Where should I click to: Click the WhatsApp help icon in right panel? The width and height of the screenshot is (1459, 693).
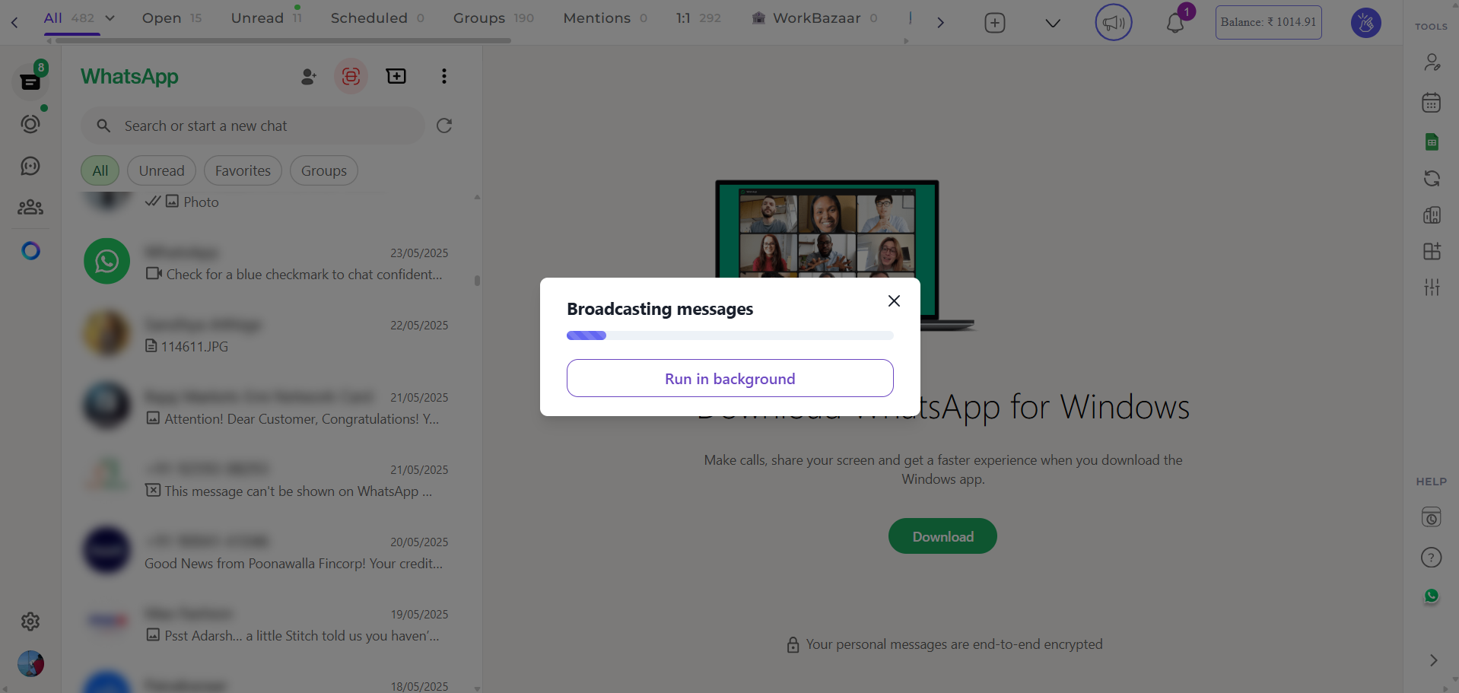(x=1432, y=596)
